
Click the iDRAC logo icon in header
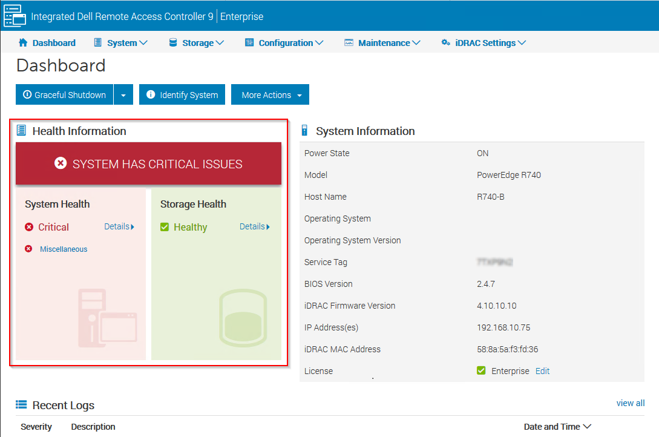(15, 15)
